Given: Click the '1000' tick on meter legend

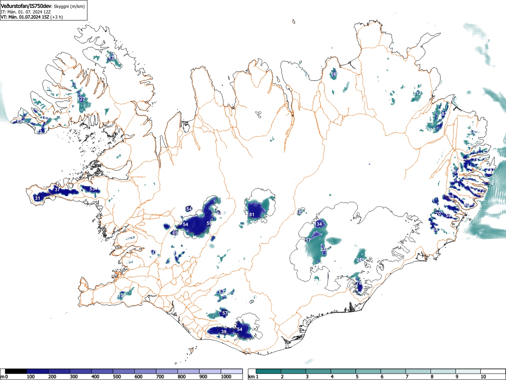Looking at the screenshot, I should coord(226,377).
